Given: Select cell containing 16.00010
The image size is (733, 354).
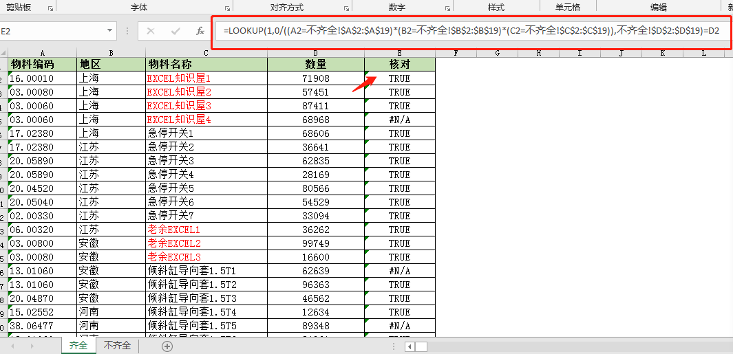Looking at the screenshot, I should coord(42,78).
